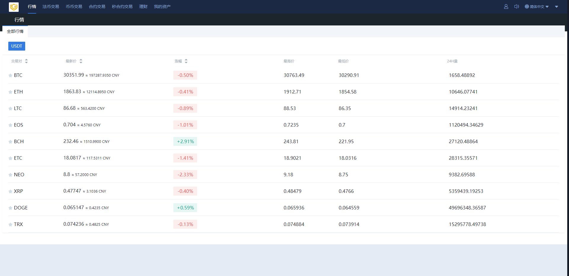569x276 pixels.
Task: Click the EOS -1.01% change badge
Action: [x=185, y=125]
